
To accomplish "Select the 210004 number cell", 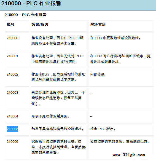I will click(x=17, y=117).
